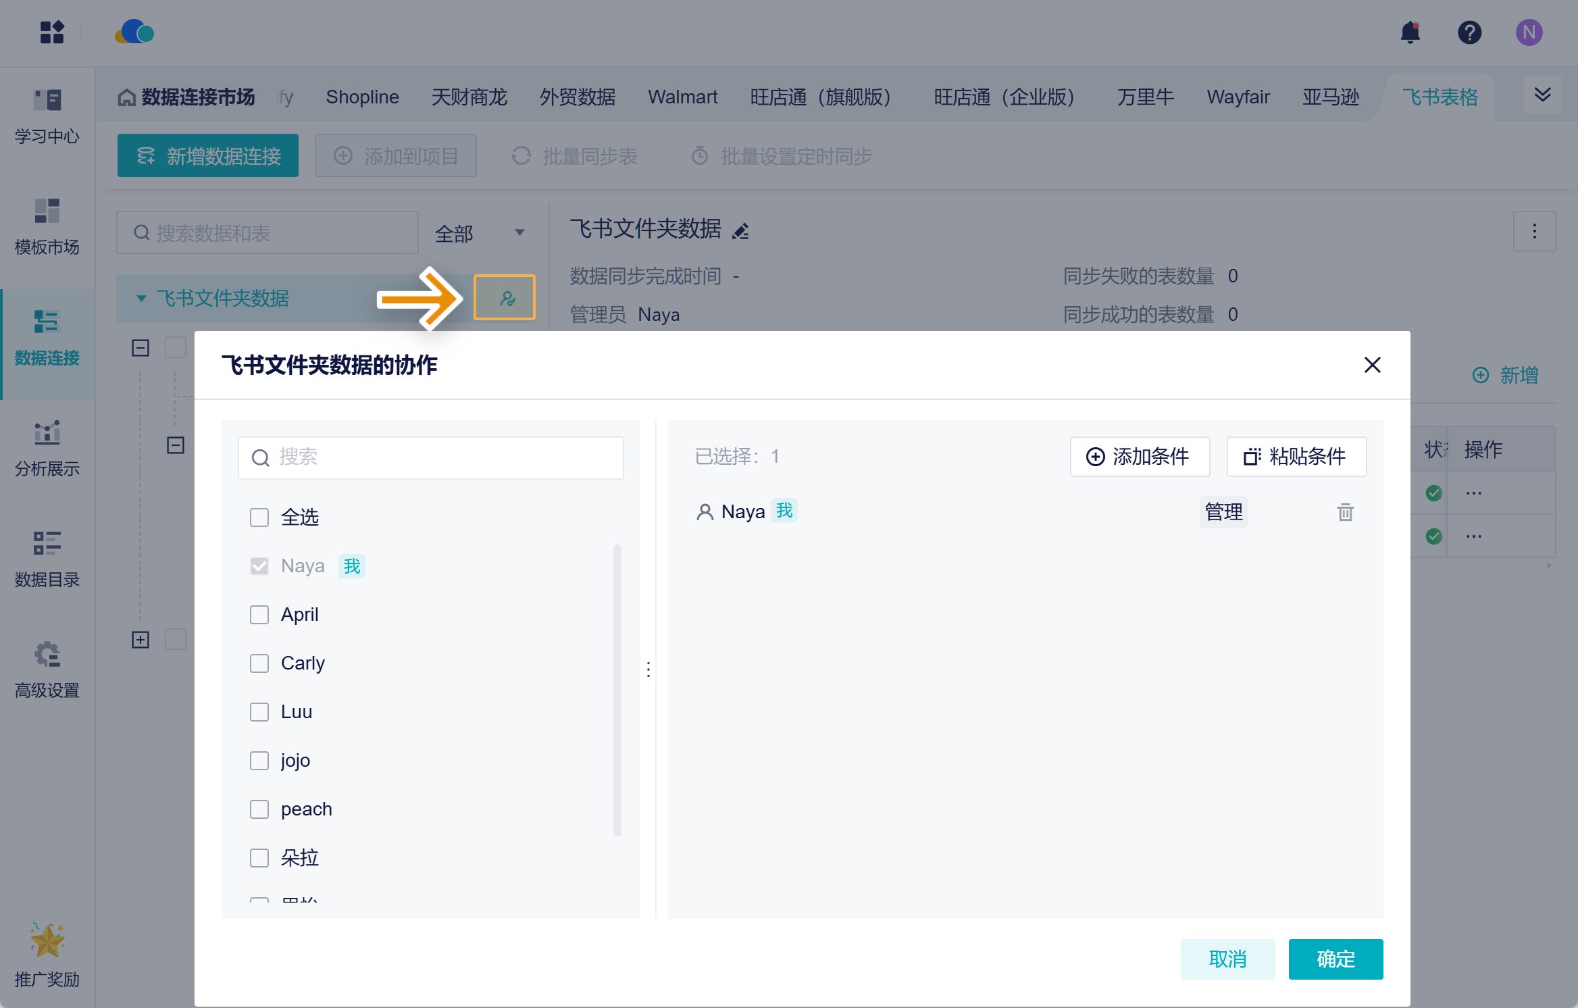Switch to the Walmart tab
Image resolution: width=1578 pixels, height=1008 pixels.
682,97
